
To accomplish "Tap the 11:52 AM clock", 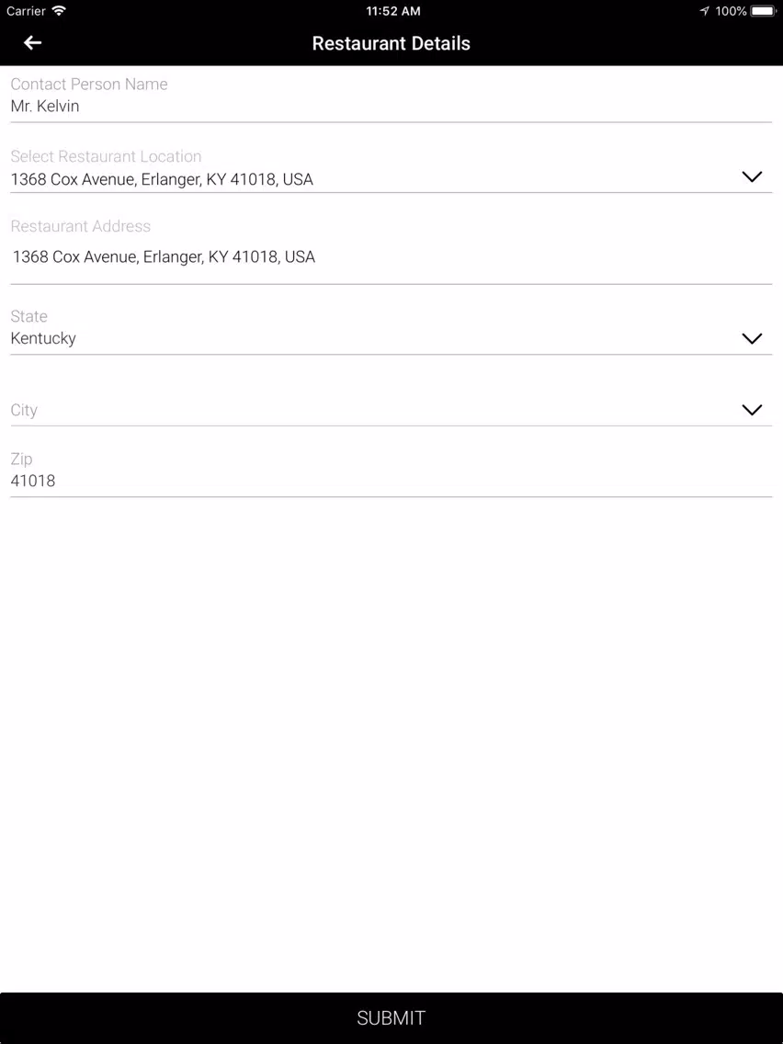I will click(x=392, y=11).
